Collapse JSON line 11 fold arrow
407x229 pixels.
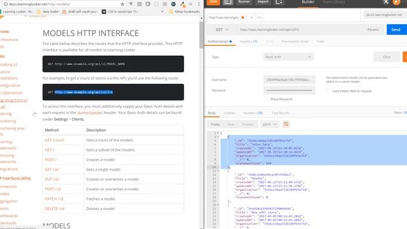(217, 171)
